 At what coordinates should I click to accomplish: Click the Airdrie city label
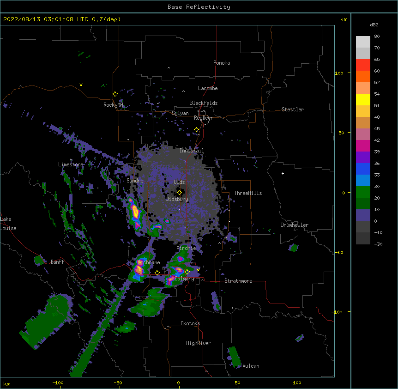click(187, 248)
